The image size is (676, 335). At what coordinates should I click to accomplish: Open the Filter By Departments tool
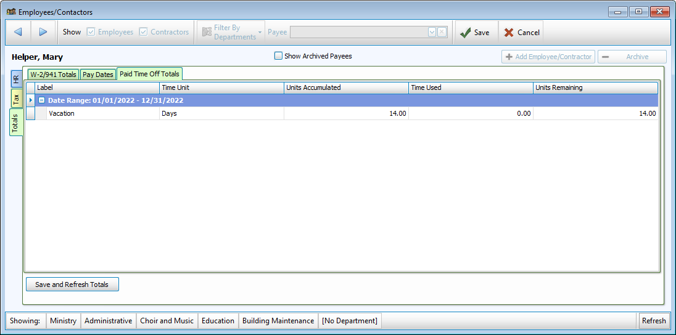227,33
